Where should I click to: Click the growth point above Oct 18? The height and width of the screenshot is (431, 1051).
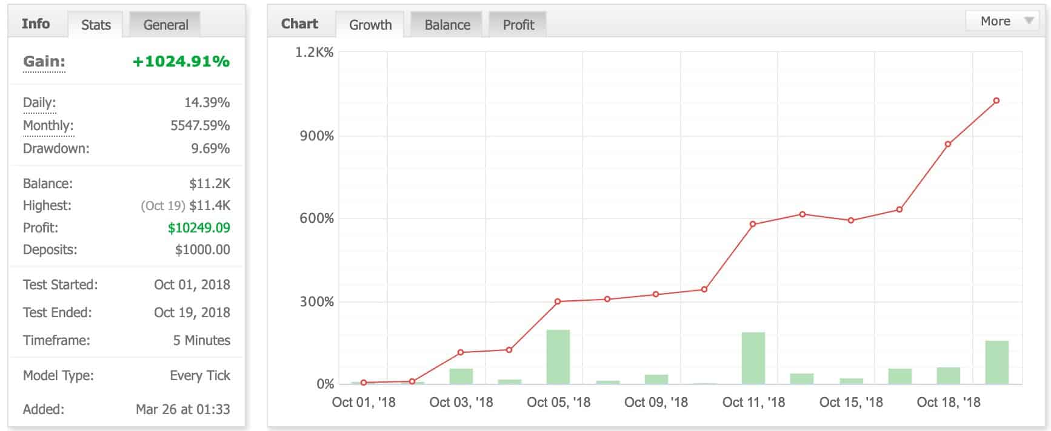point(948,144)
